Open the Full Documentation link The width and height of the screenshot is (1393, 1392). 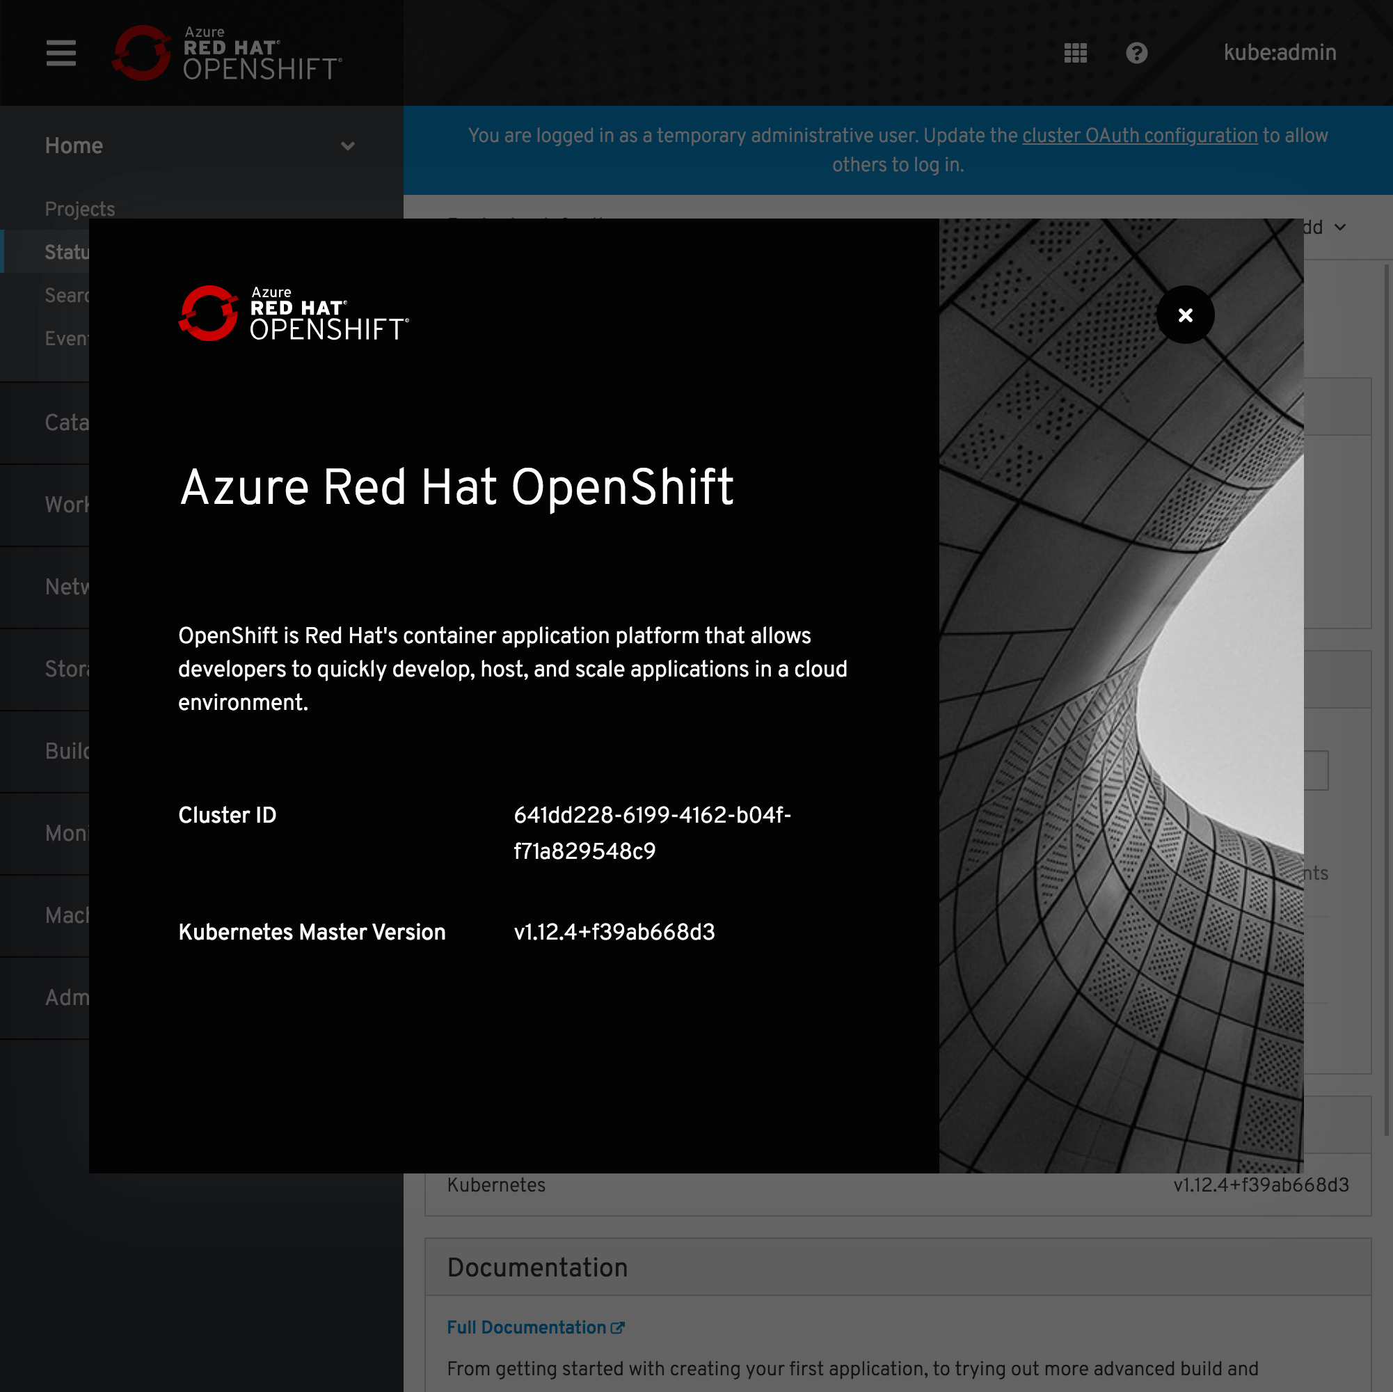526,1328
